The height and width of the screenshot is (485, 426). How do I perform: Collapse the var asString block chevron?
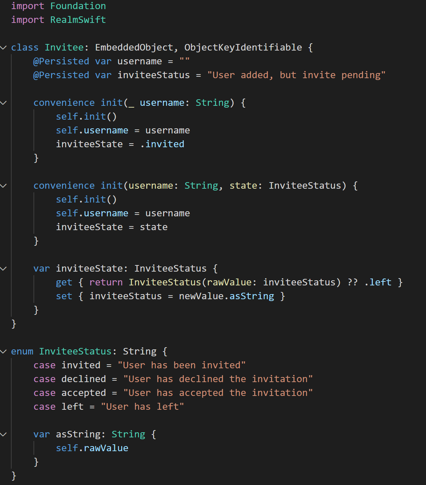(4, 434)
